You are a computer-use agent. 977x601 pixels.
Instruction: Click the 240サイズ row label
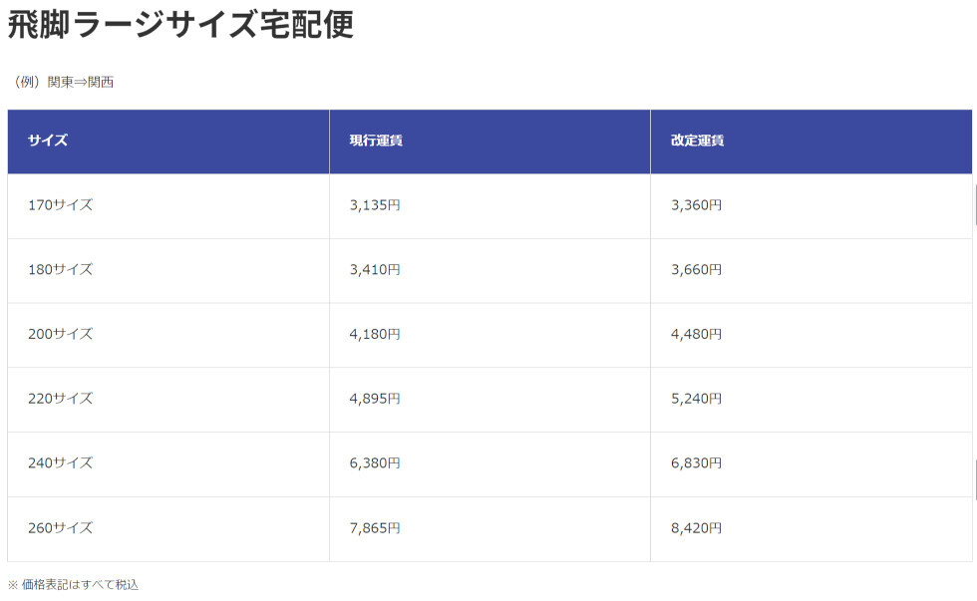click(x=60, y=463)
